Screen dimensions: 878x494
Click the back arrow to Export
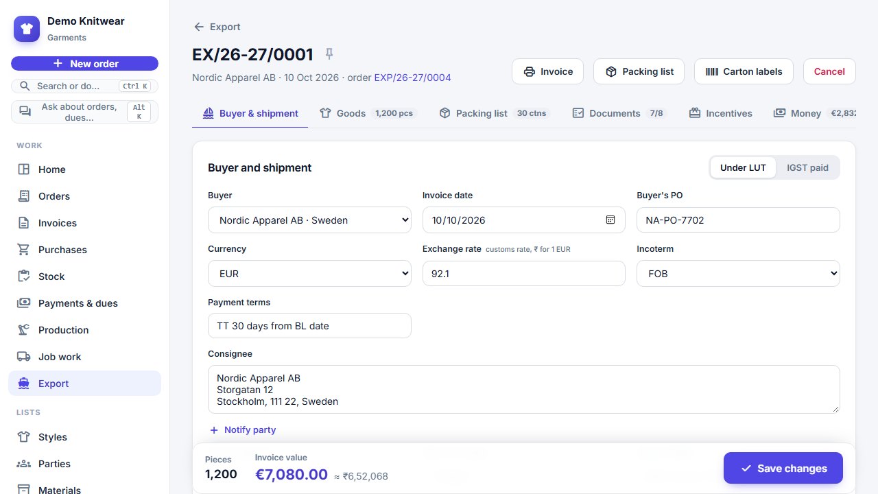coord(217,27)
